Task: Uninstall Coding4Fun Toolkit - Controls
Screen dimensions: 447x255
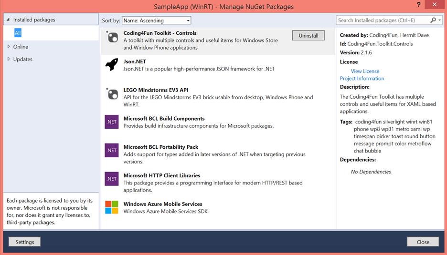Action: [x=309, y=36]
